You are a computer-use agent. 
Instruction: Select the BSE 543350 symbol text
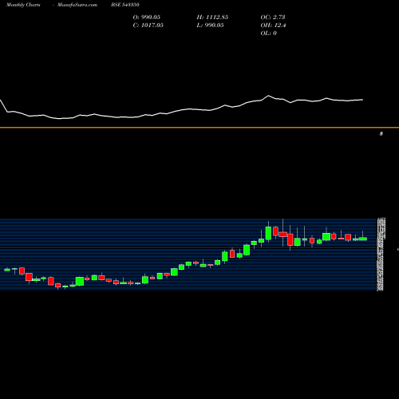click(x=125, y=5)
